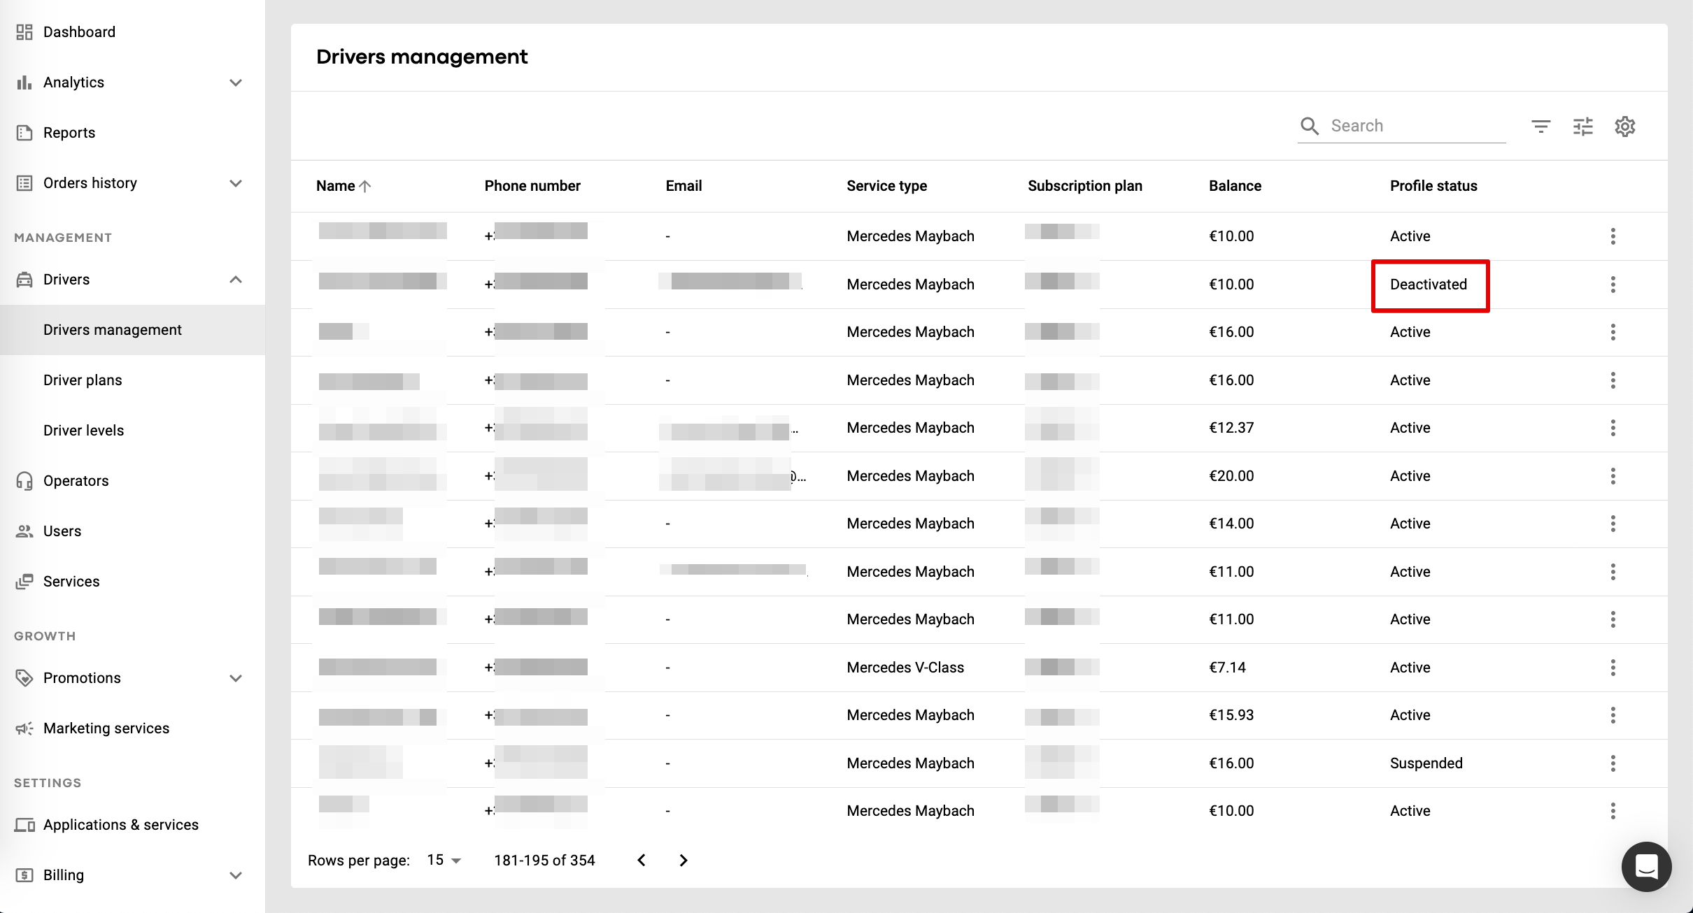
Task: Sort by Profile status column header
Action: coord(1433,186)
